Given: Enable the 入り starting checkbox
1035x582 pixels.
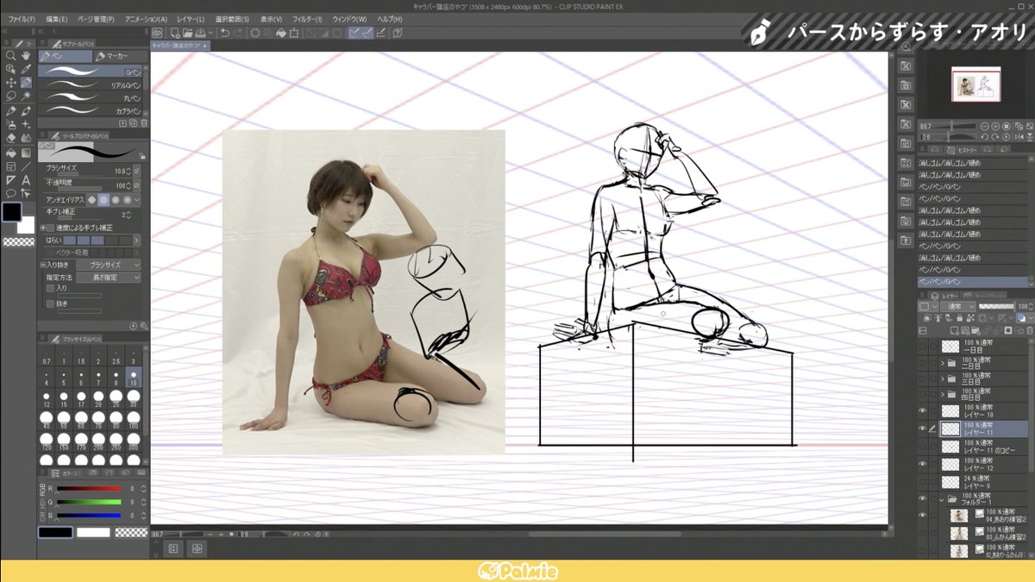Looking at the screenshot, I should [x=49, y=289].
